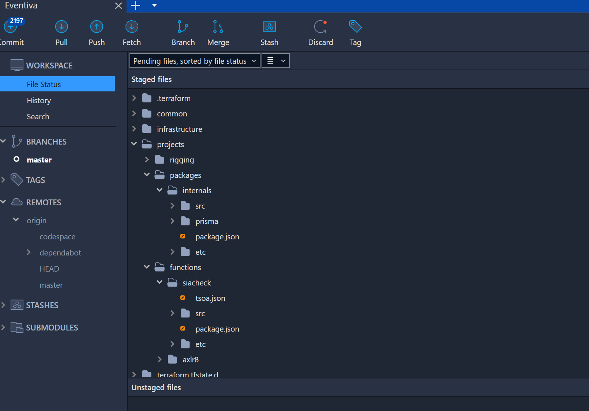589x411 pixels.
Task: Open the list view mode dropdown
Action: pyautogui.click(x=276, y=61)
